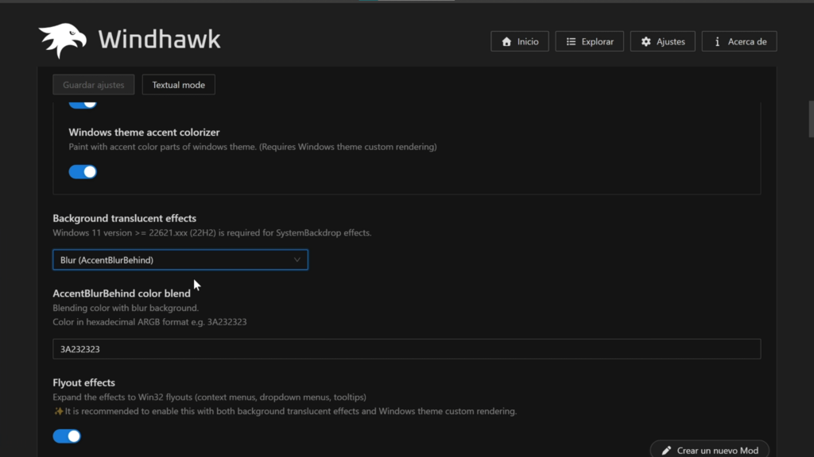Click the chevron arrow of Blur dropdown
Image resolution: width=814 pixels, height=457 pixels.
coord(297,259)
